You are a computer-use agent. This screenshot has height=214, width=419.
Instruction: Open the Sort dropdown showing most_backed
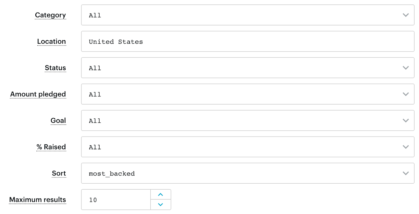[x=248, y=173]
